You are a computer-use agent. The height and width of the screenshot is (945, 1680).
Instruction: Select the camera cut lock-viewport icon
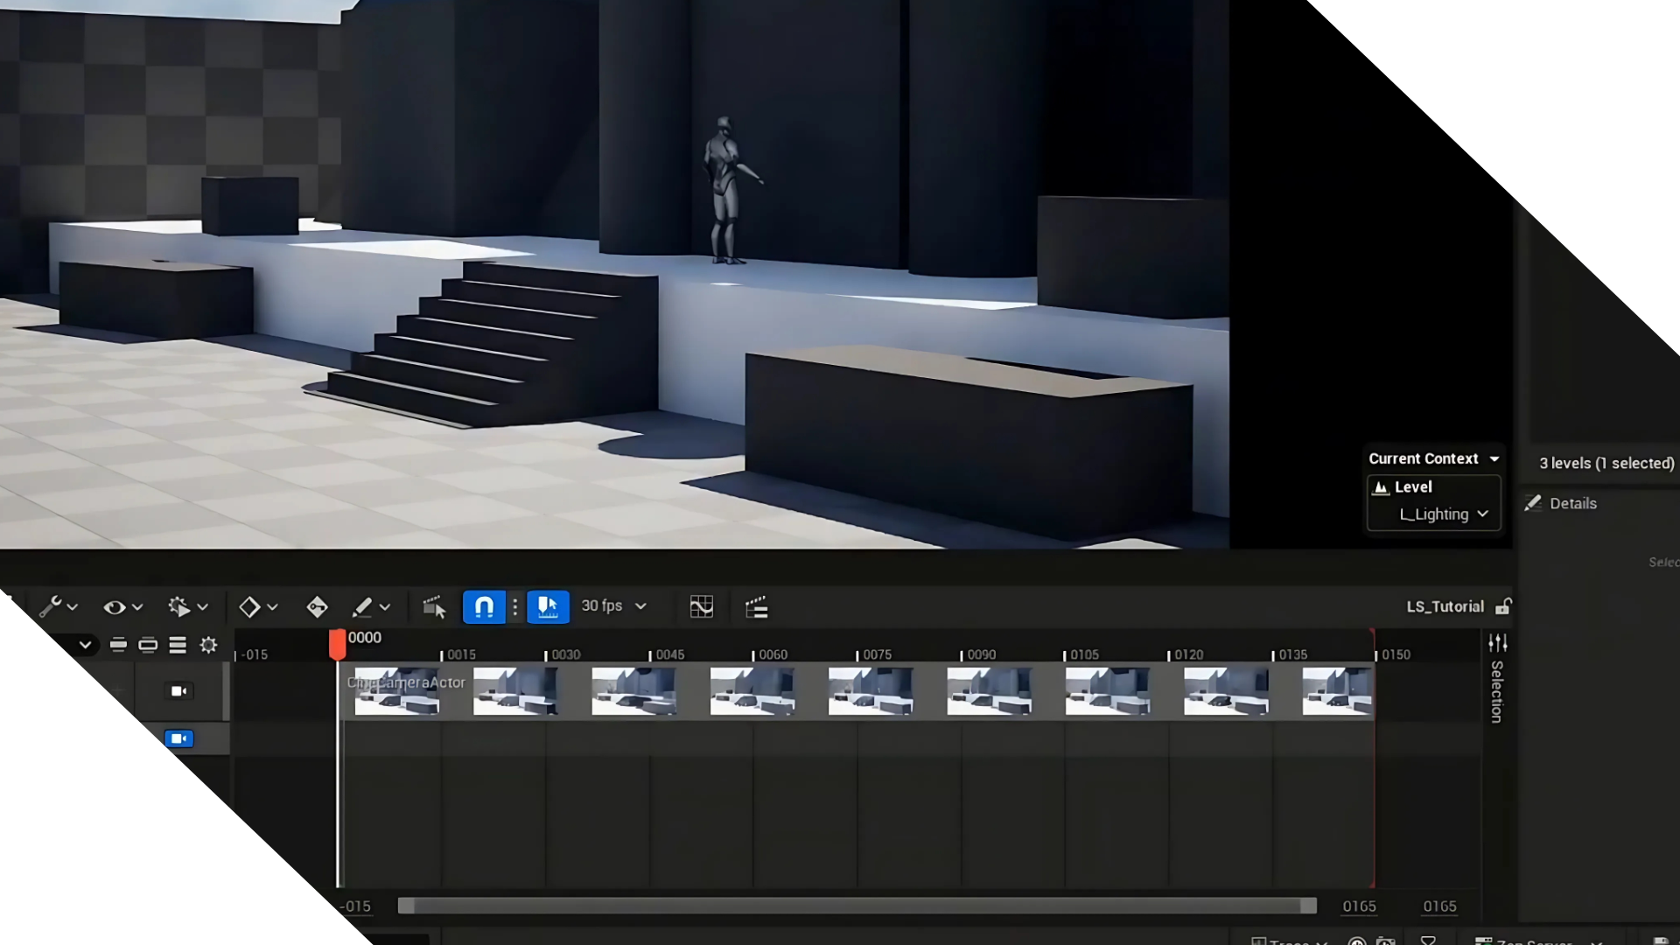[433, 606]
